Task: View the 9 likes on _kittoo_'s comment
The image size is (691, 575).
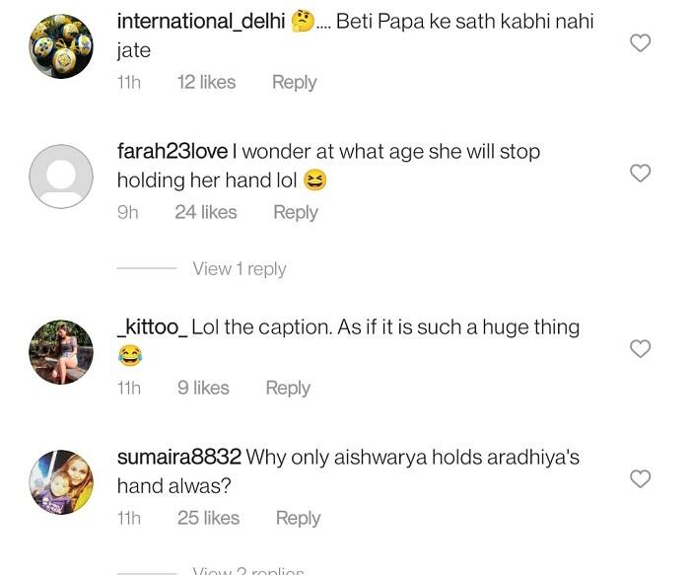Action: tap(203, 389)
